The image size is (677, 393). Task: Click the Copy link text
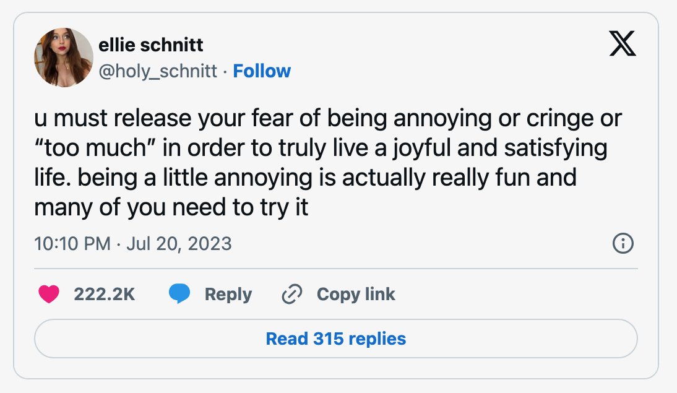(x=356, y=294)
